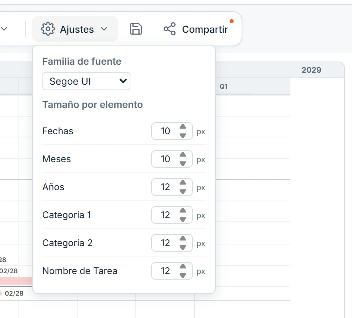
Task: Increase the Fechas size with up arrow
Action: pos(183,127)
